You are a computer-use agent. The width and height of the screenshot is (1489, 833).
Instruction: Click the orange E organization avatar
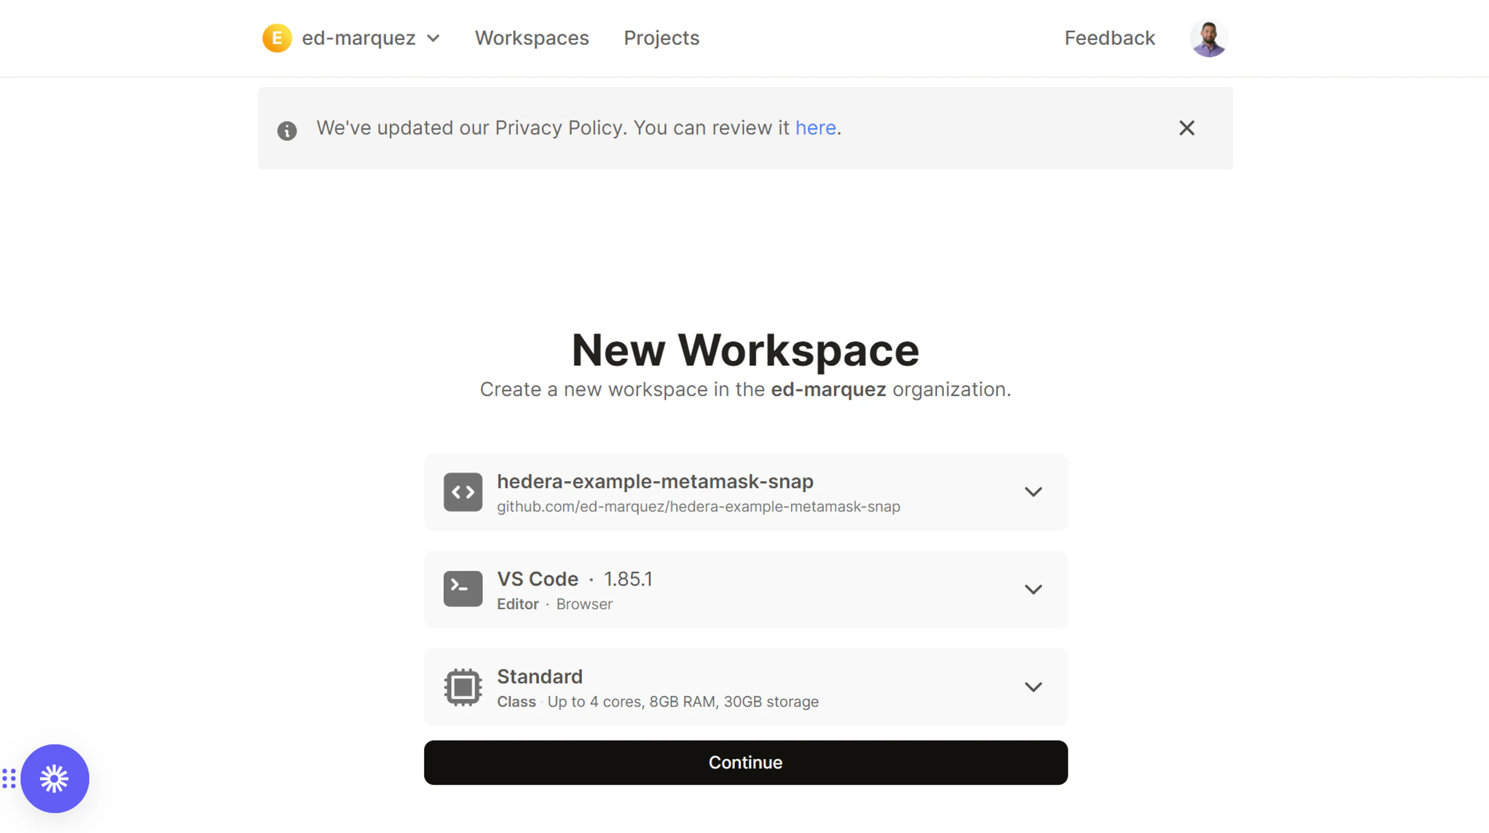[x=277, y=38]
